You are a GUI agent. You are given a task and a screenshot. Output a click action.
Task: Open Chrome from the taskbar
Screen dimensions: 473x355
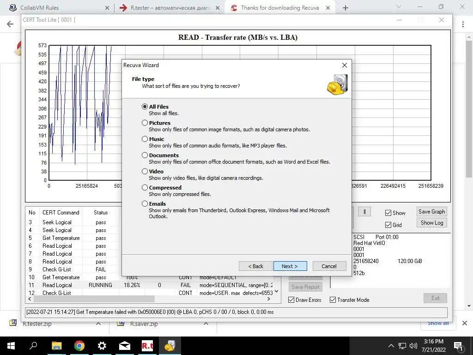(x=79, y=346)
